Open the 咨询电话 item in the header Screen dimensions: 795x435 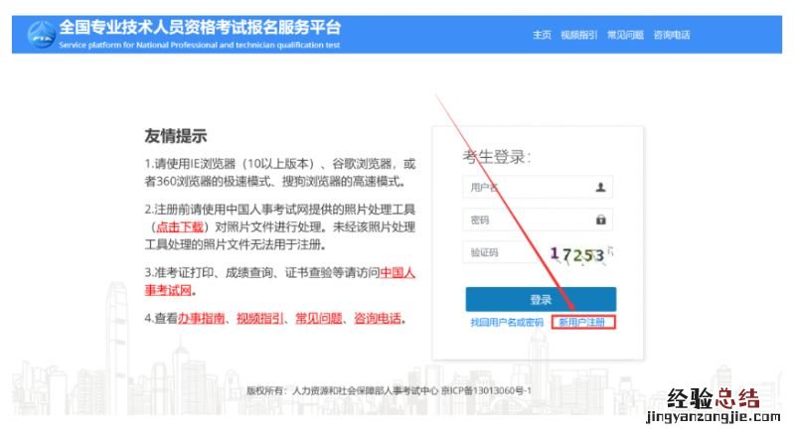672,35
